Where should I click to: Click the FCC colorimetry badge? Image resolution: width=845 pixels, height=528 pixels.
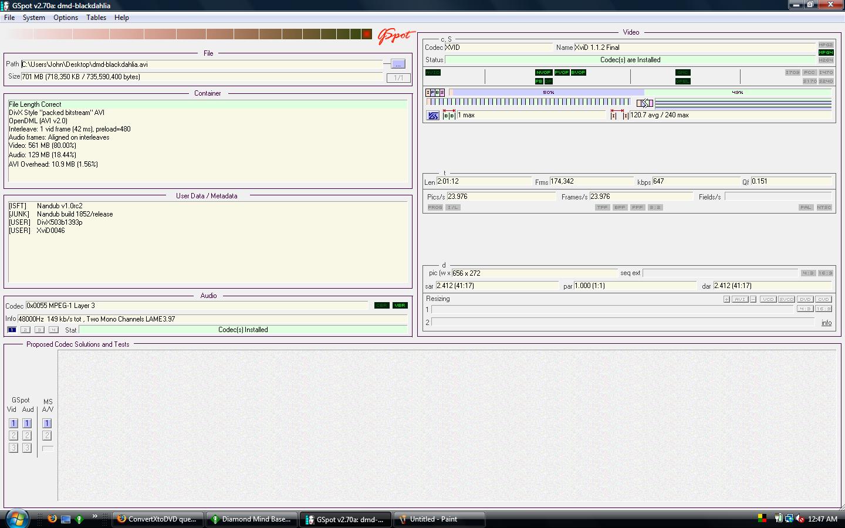coord(809,72)
